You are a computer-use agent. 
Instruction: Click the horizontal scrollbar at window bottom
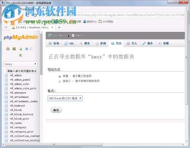(x=54, y=145)
